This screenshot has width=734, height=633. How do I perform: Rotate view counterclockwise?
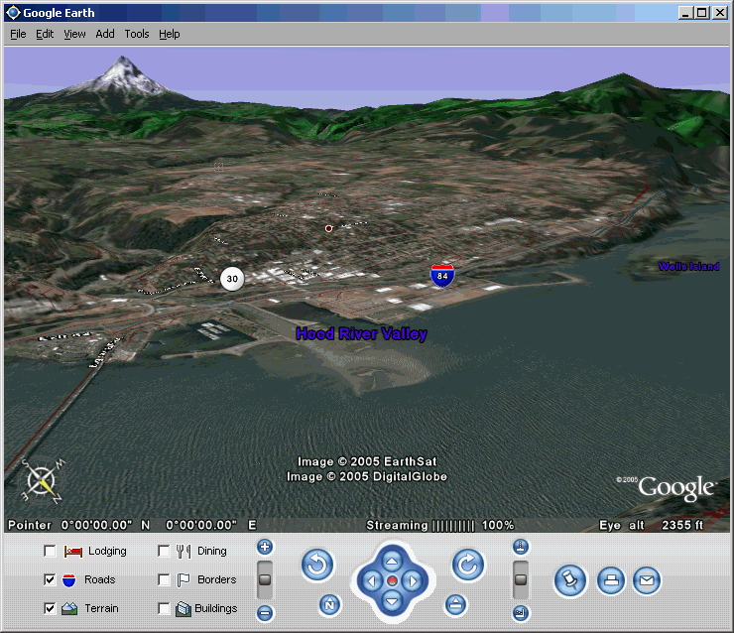pos(317,566)
